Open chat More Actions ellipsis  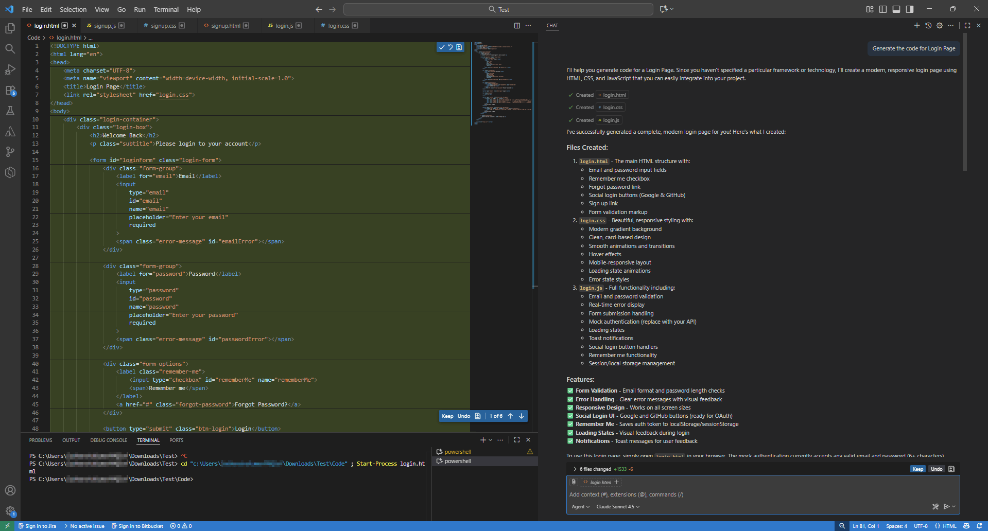click(x=950, y=25)
